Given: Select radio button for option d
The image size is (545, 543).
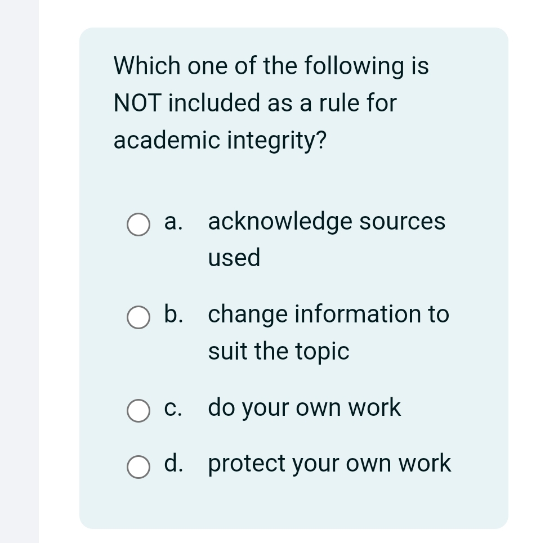Looking at the screenshot, I should pos(138,467).
